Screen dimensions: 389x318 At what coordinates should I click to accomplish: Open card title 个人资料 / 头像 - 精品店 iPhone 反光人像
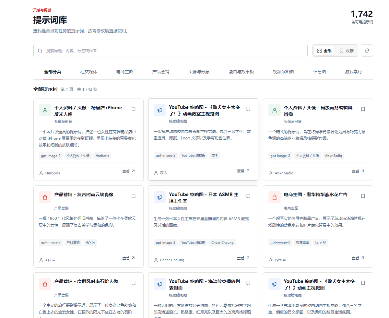(88, 111)
